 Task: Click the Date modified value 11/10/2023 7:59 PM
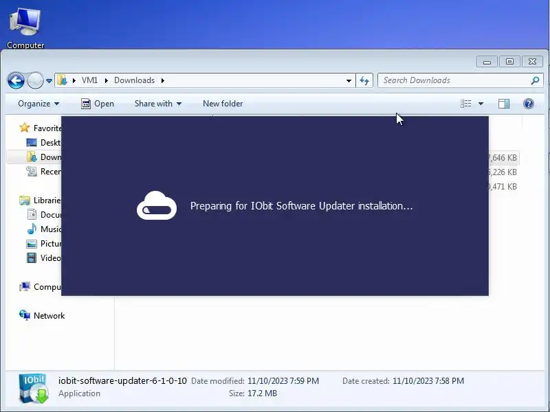point(283,381)
